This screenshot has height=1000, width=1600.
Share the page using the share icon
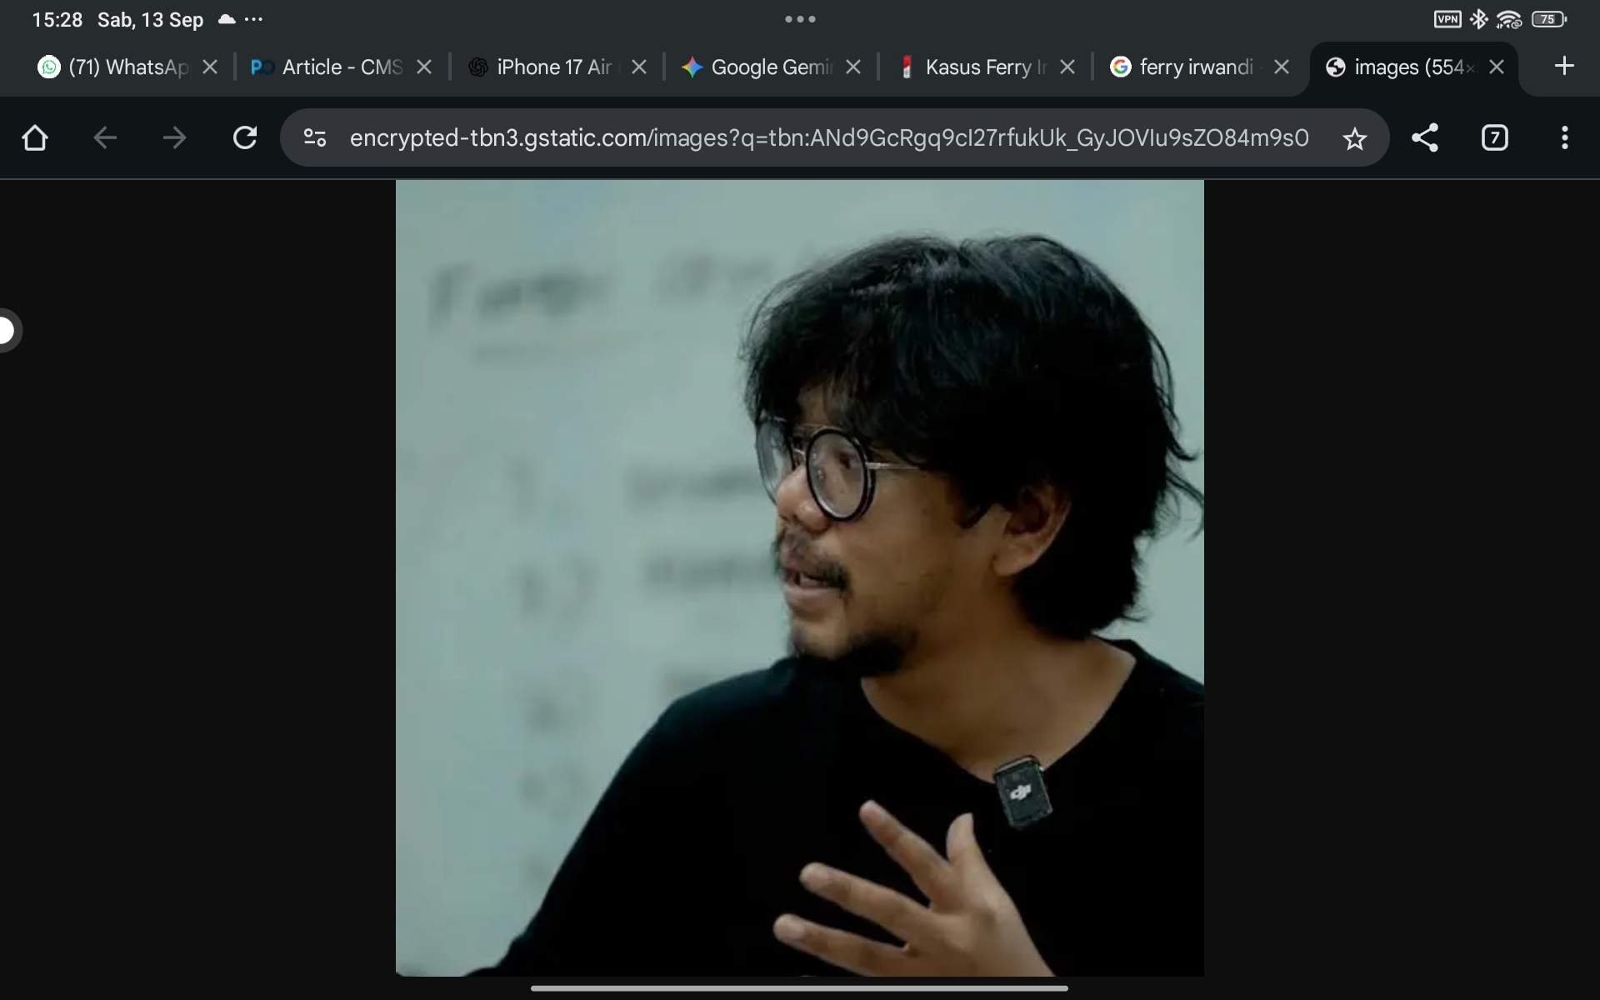pyautogui.click(x=1425, y=137)
